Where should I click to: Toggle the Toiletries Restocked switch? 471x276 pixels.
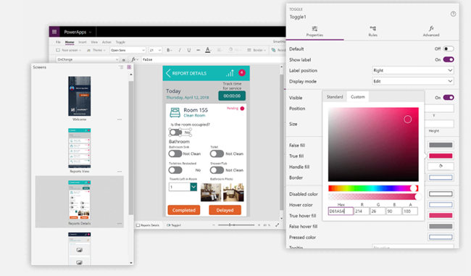pos(175,170)
